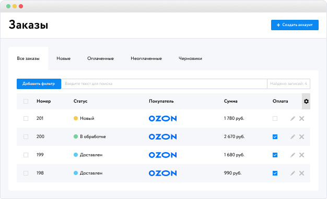Sort by the Покупатель column header
327x199 pixels.
(x=161, y=101)
